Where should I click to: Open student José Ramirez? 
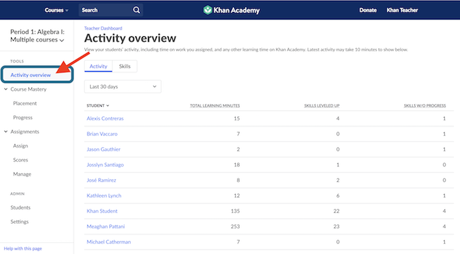[101, 180]
